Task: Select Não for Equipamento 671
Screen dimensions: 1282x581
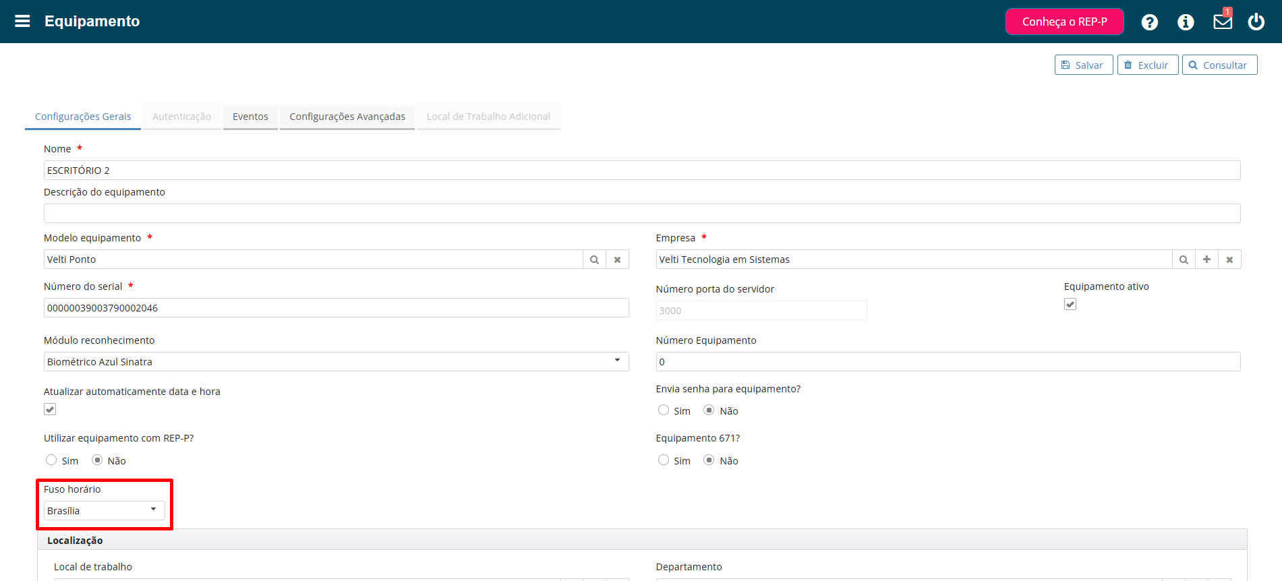Action: pos(709,460)
